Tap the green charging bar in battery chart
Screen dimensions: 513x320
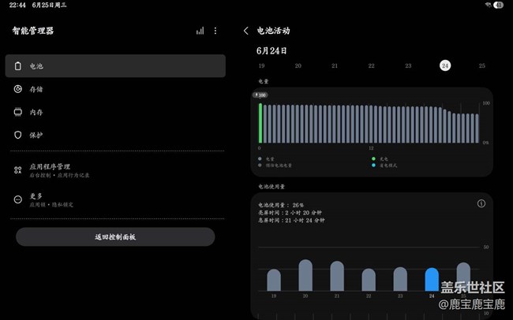(260, 122)
